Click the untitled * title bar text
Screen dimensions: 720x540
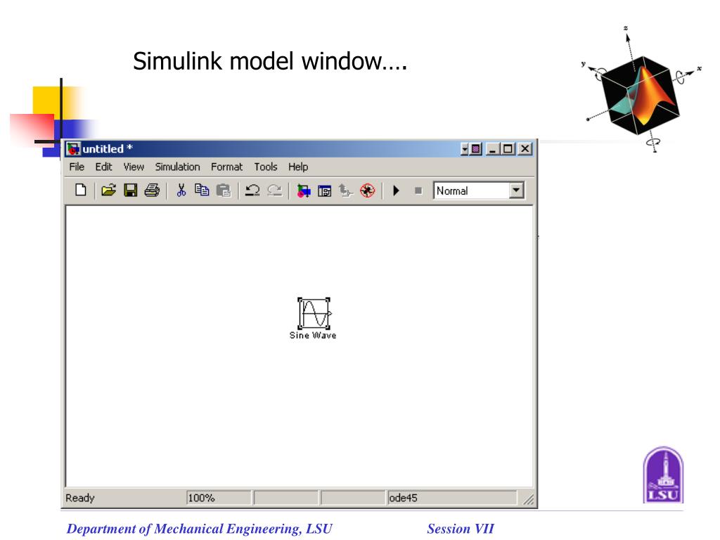point(108,149)
